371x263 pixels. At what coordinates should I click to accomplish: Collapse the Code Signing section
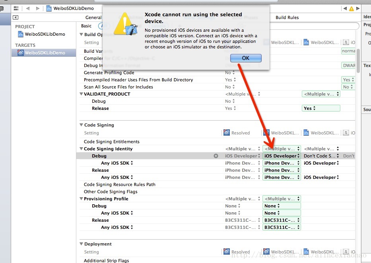tap(82, 125)
